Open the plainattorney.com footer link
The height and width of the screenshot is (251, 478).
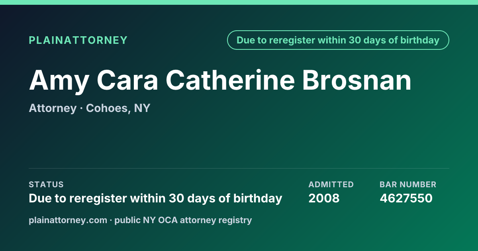point(68,220)
